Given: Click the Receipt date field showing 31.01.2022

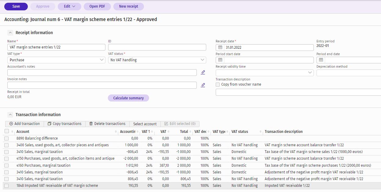Looking at the screenshot, I should pos(269,48).
